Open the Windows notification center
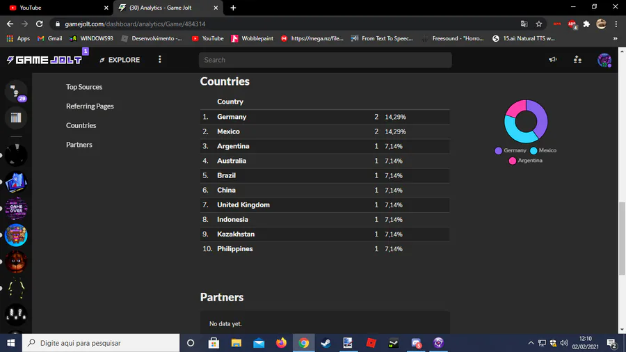 coord(611,343)
